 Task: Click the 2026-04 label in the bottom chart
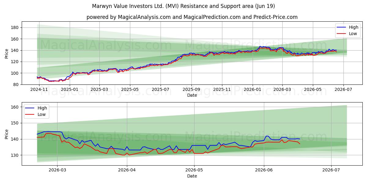pyautogui.click(x=127, y=171)
